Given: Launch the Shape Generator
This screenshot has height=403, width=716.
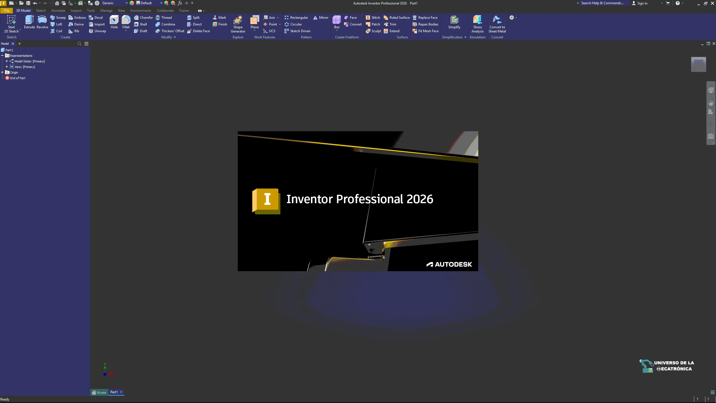Looking at the screenshot, I should tap(238, 24).
